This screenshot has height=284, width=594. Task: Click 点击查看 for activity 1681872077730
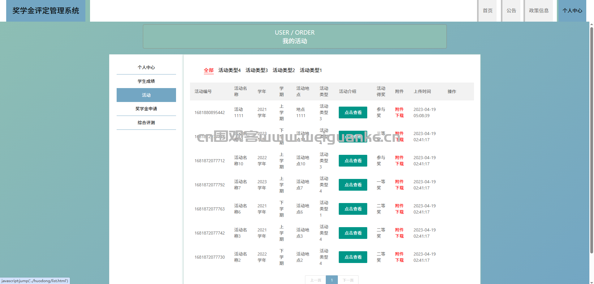(353, 257)
